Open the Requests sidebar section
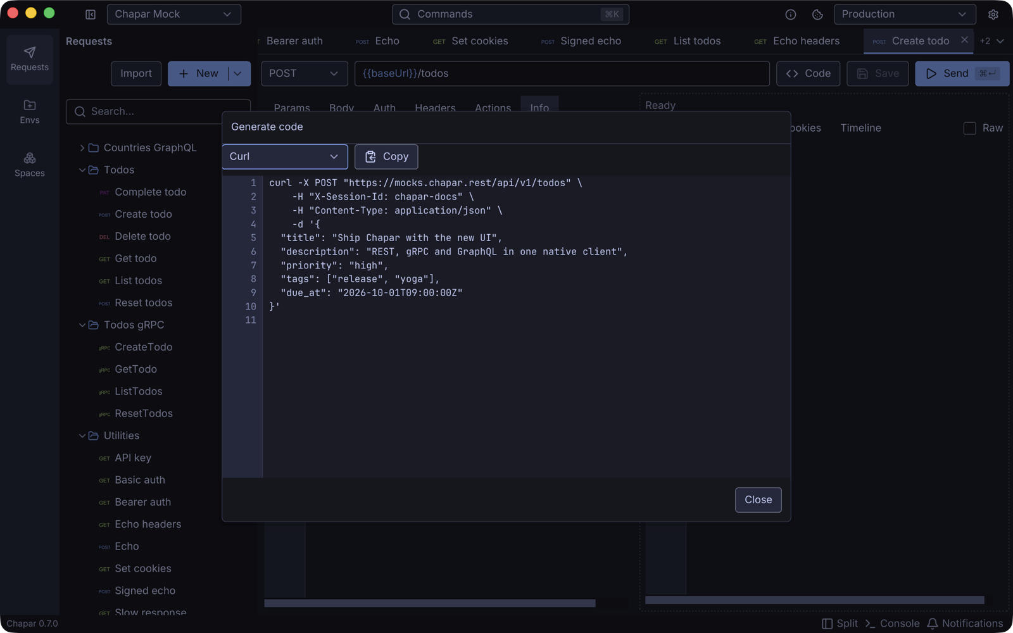This screenshot has width=1013, height=633. 30,59
